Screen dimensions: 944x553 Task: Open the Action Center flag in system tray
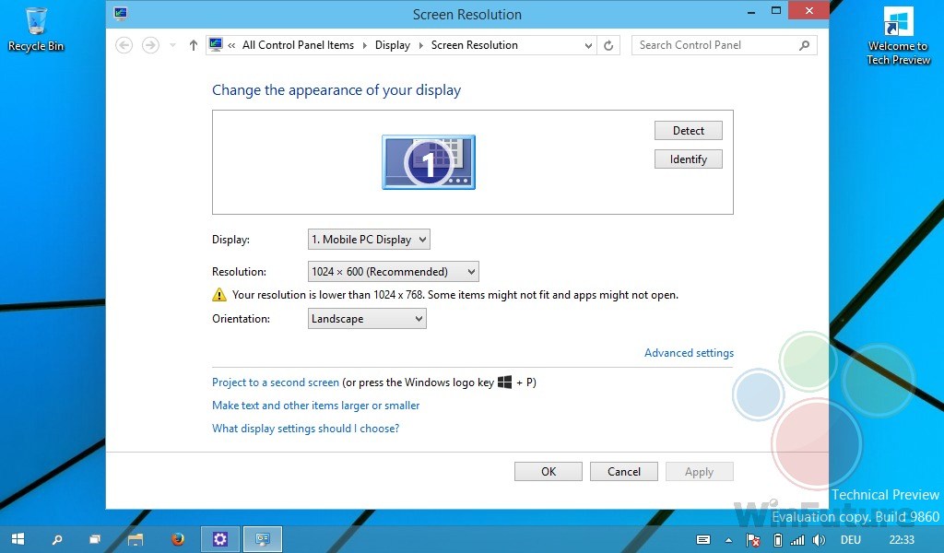click(752, 540)
